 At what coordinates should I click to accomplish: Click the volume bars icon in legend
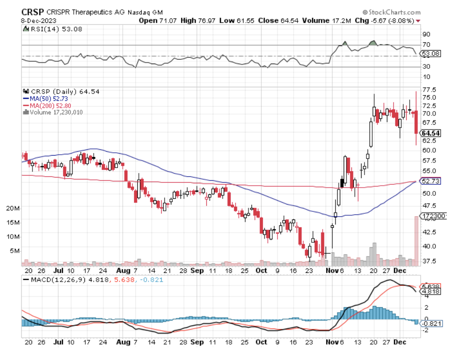(26, 112)
